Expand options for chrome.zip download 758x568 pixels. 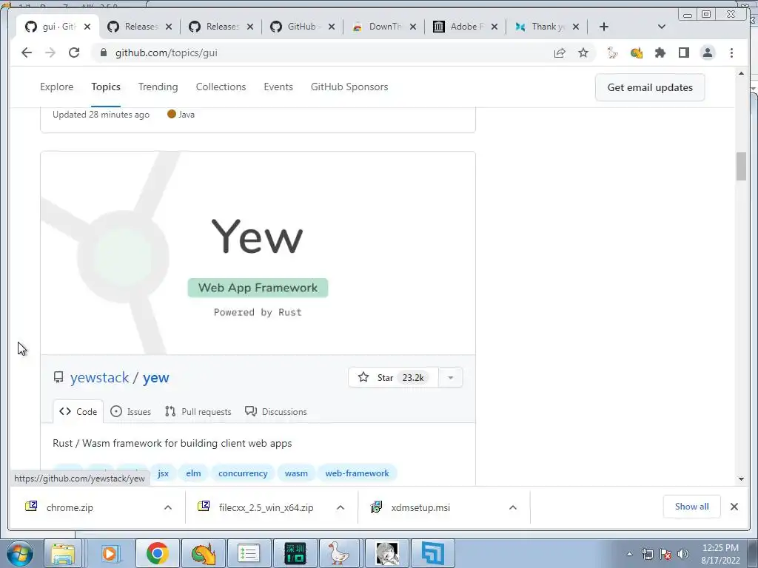[168, 507]
